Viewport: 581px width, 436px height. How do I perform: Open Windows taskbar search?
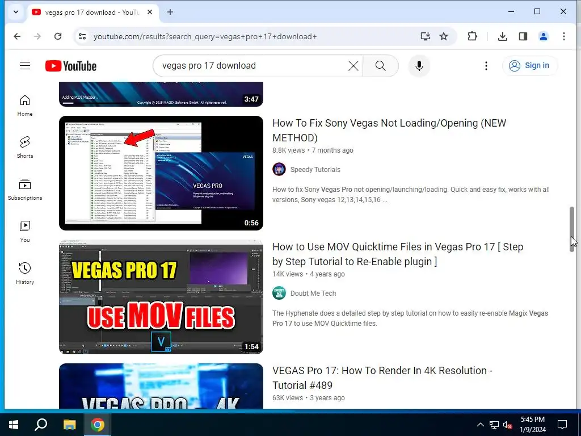(40, 425)
